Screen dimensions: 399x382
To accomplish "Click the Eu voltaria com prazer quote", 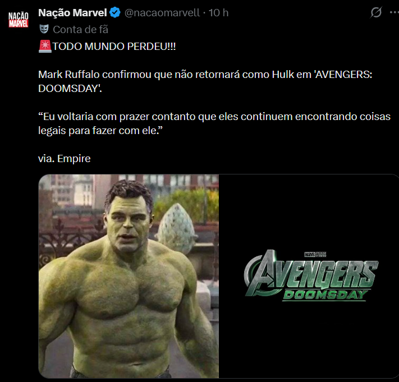I will pos(214,123).
